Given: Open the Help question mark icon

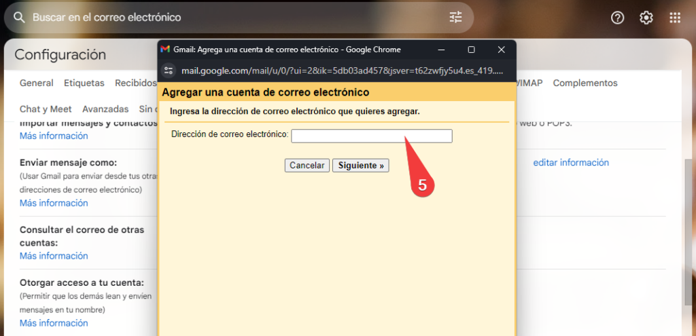Looking at the screenshot, I should click(x=617, y=18).
